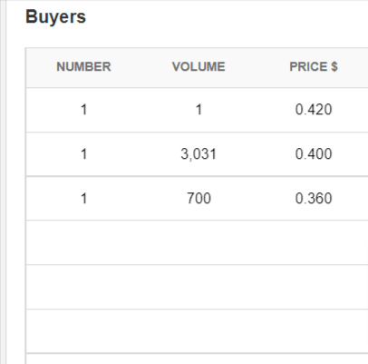Screen dimensions: 368x364
Task: Select the Buyers section heading
Action: (x=56, y=16)
